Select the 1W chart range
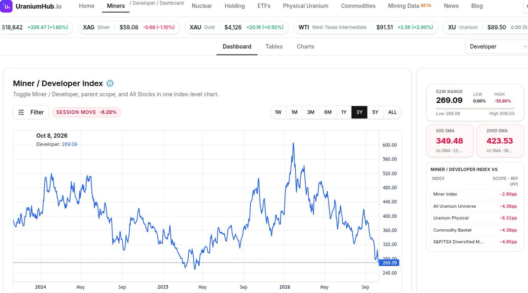 [x=278, y=112]
